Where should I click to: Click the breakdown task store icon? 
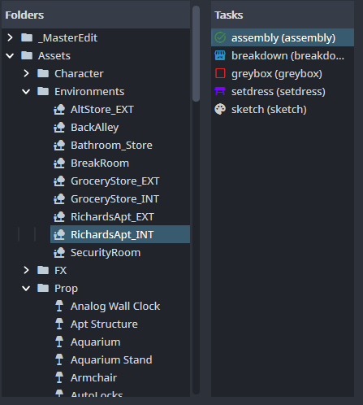point(220,55)
